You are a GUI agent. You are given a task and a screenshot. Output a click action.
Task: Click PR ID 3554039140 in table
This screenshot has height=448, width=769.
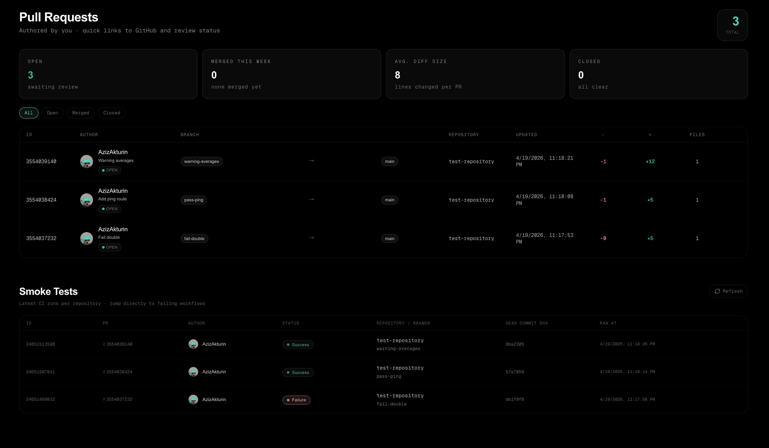pyautogui.click(x=41, y=161)
